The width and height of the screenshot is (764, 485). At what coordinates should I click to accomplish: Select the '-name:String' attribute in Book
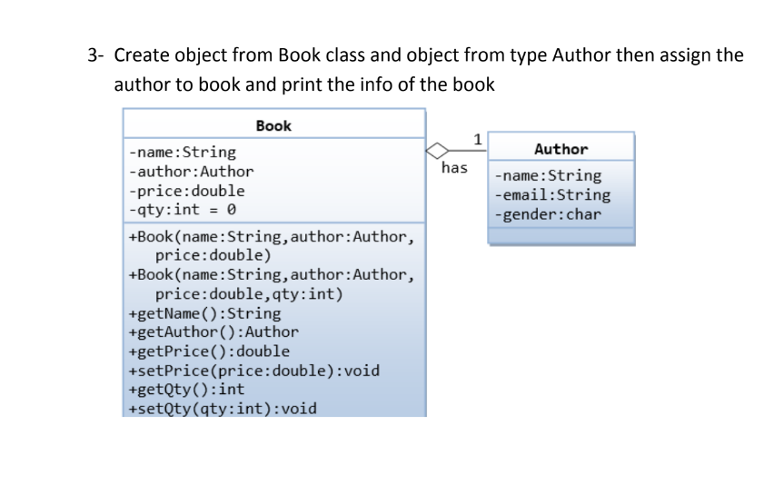[x=183, y=153]
